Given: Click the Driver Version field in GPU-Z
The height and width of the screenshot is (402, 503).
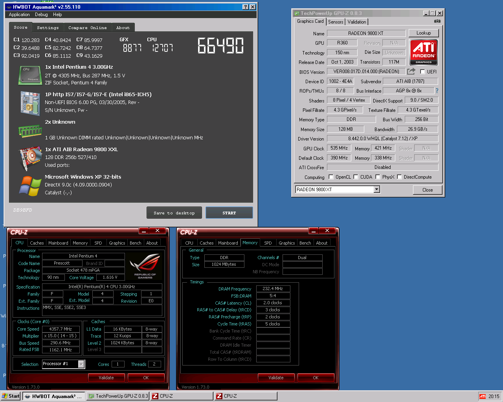Looking at the screenshot, I should pyautogui.click(x=383, y=139).
